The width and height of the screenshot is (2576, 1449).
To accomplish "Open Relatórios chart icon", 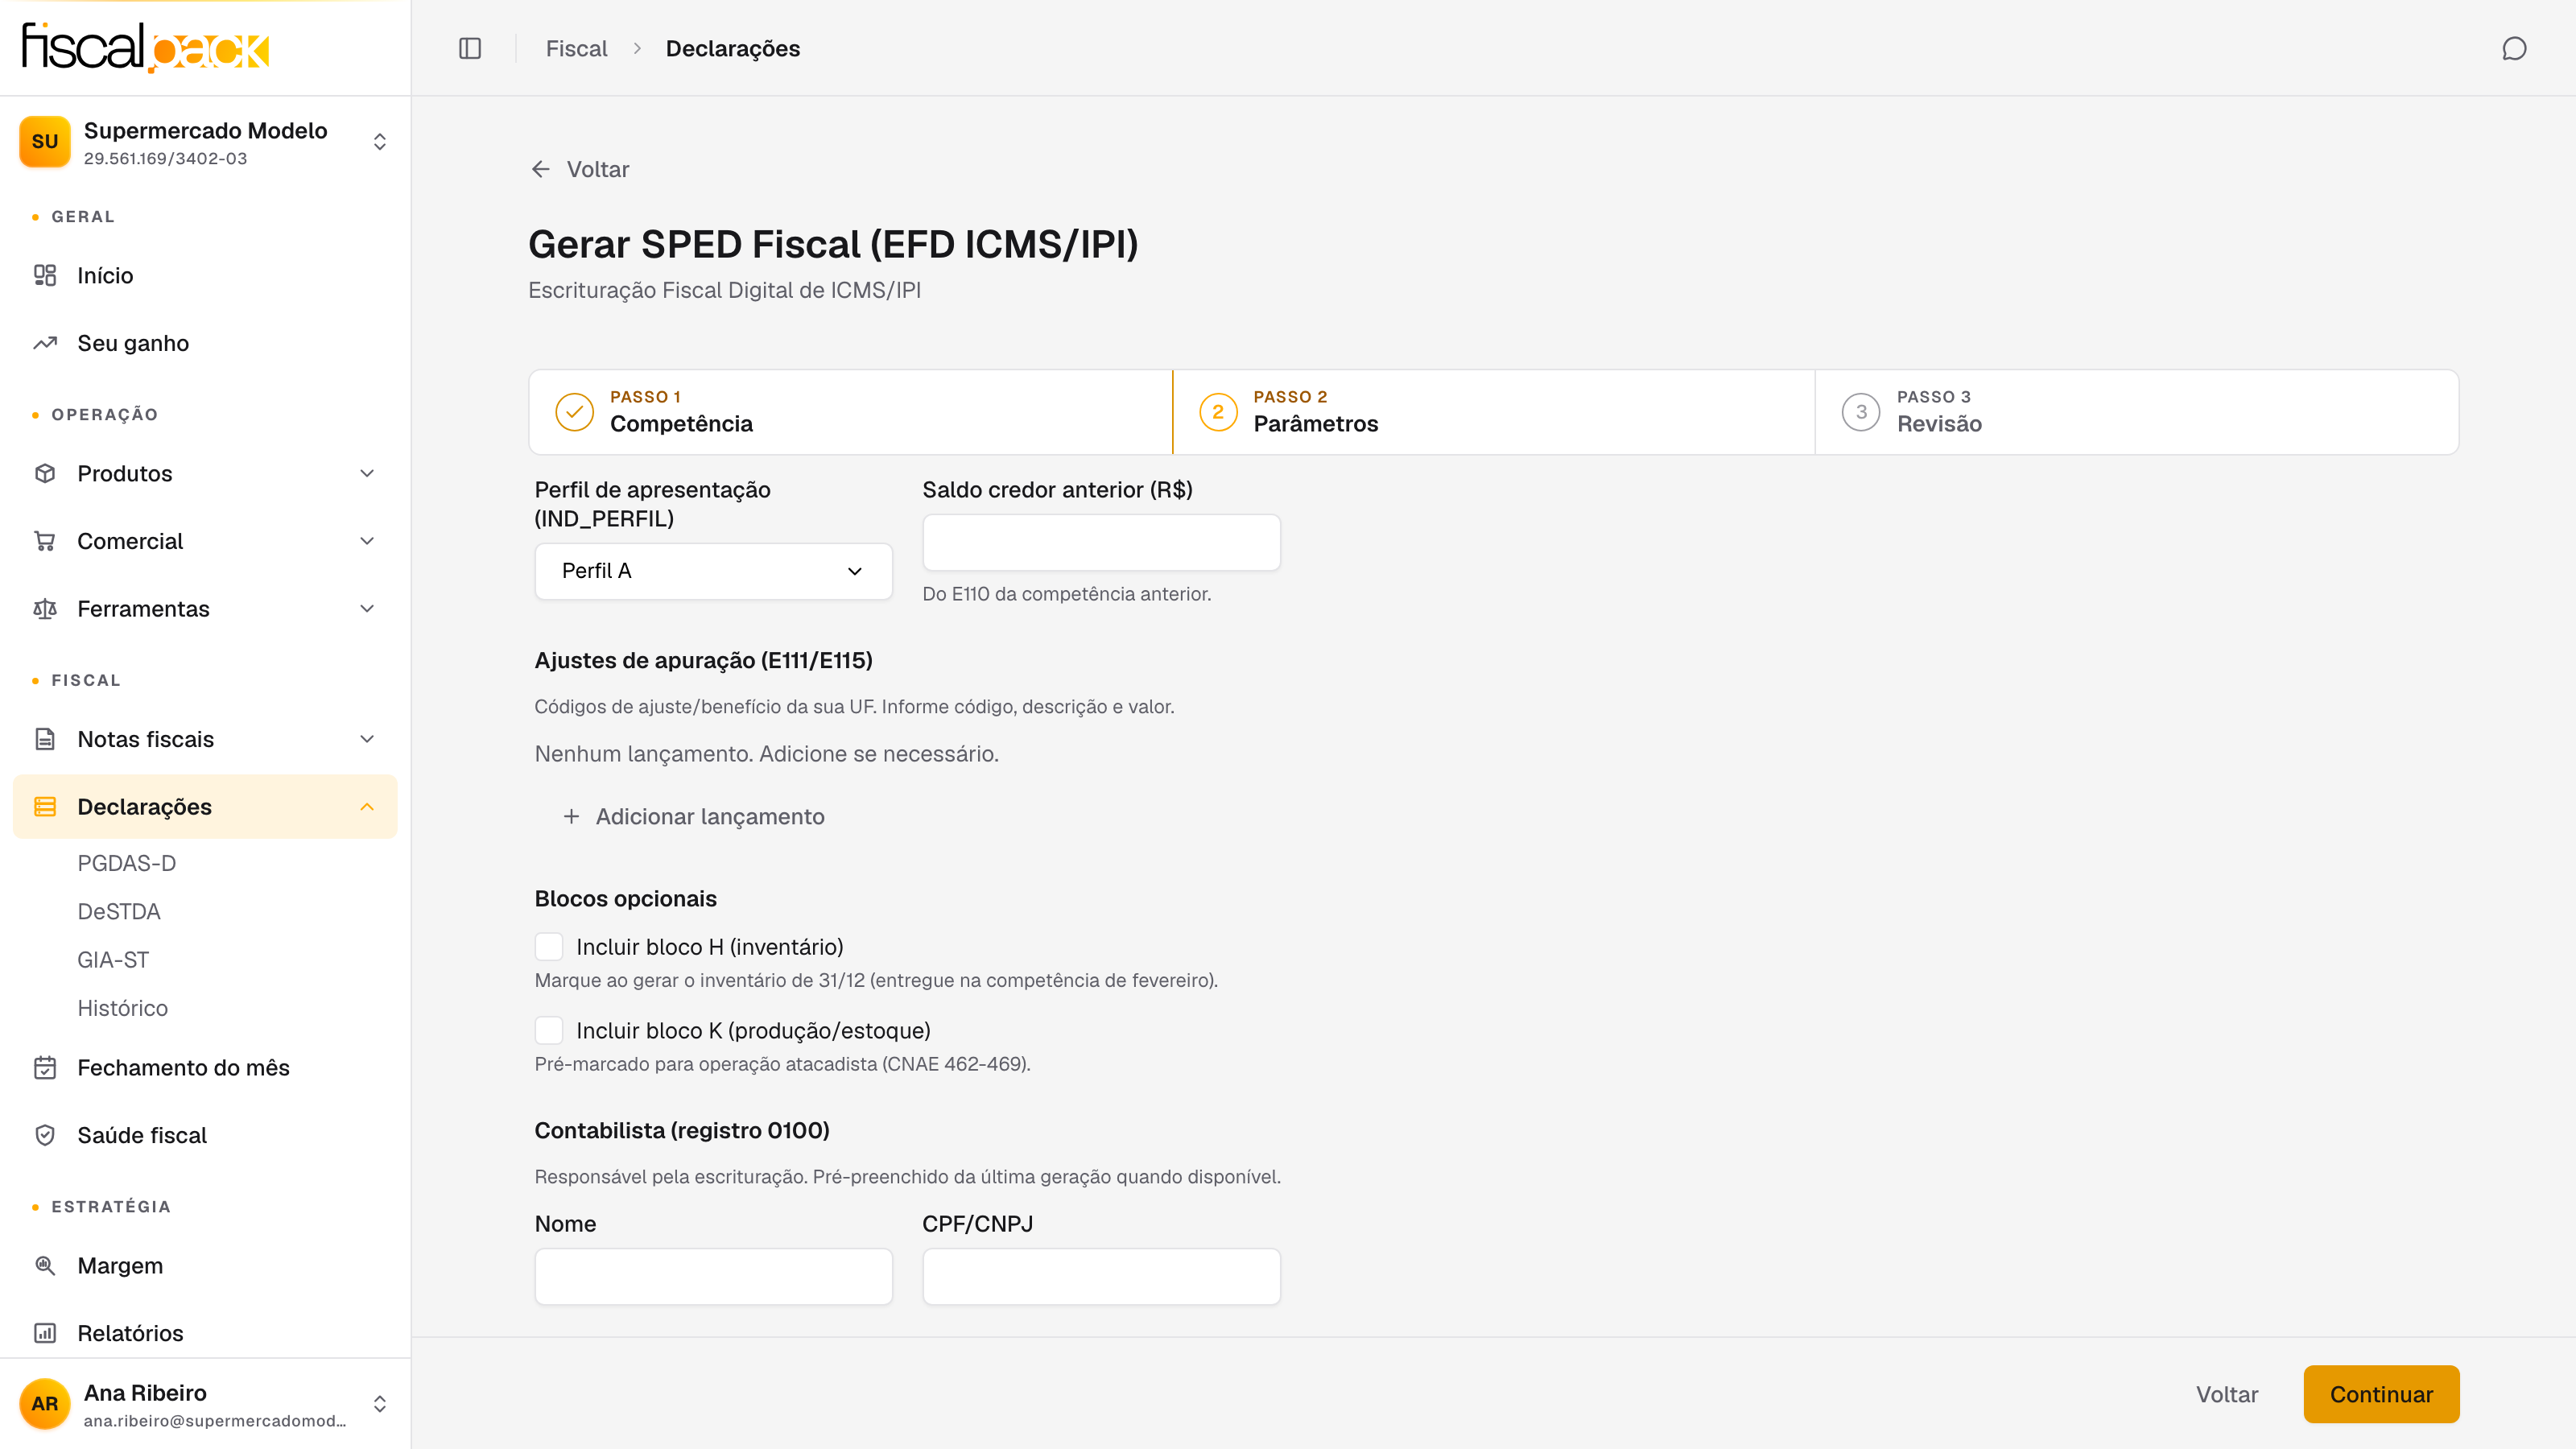I will [45, 1333].
